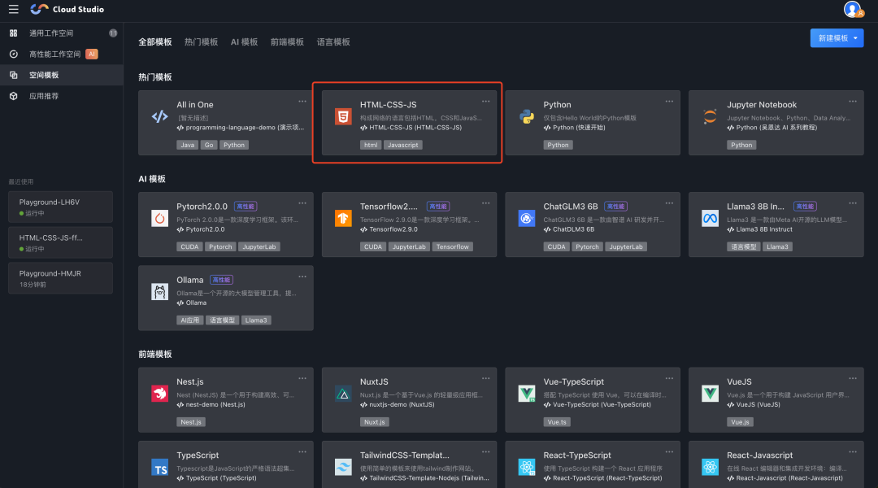Open the more options menu on VueJS card

click(852, 378)
